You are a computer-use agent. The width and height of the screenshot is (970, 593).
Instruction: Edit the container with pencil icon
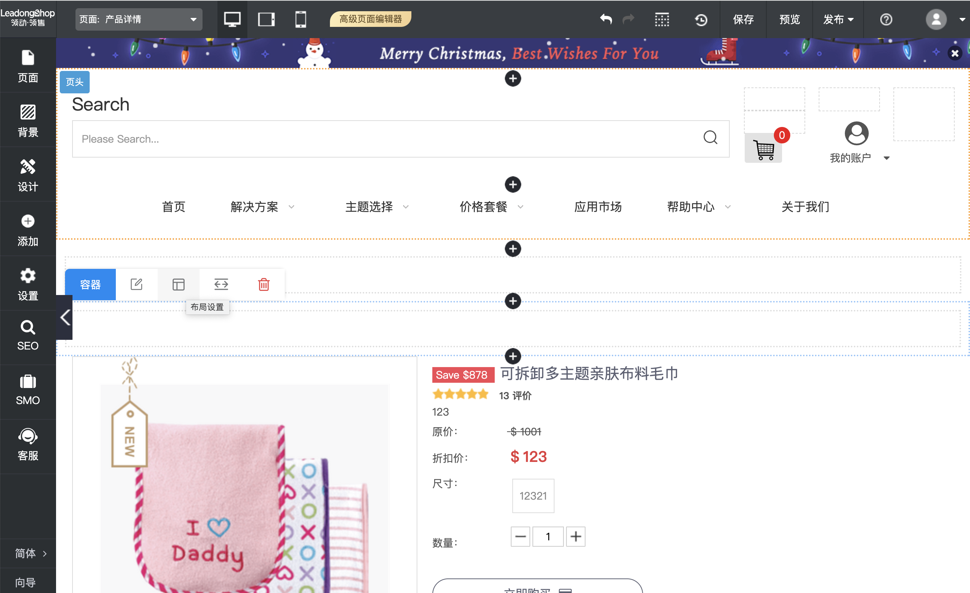coord(136,284)
